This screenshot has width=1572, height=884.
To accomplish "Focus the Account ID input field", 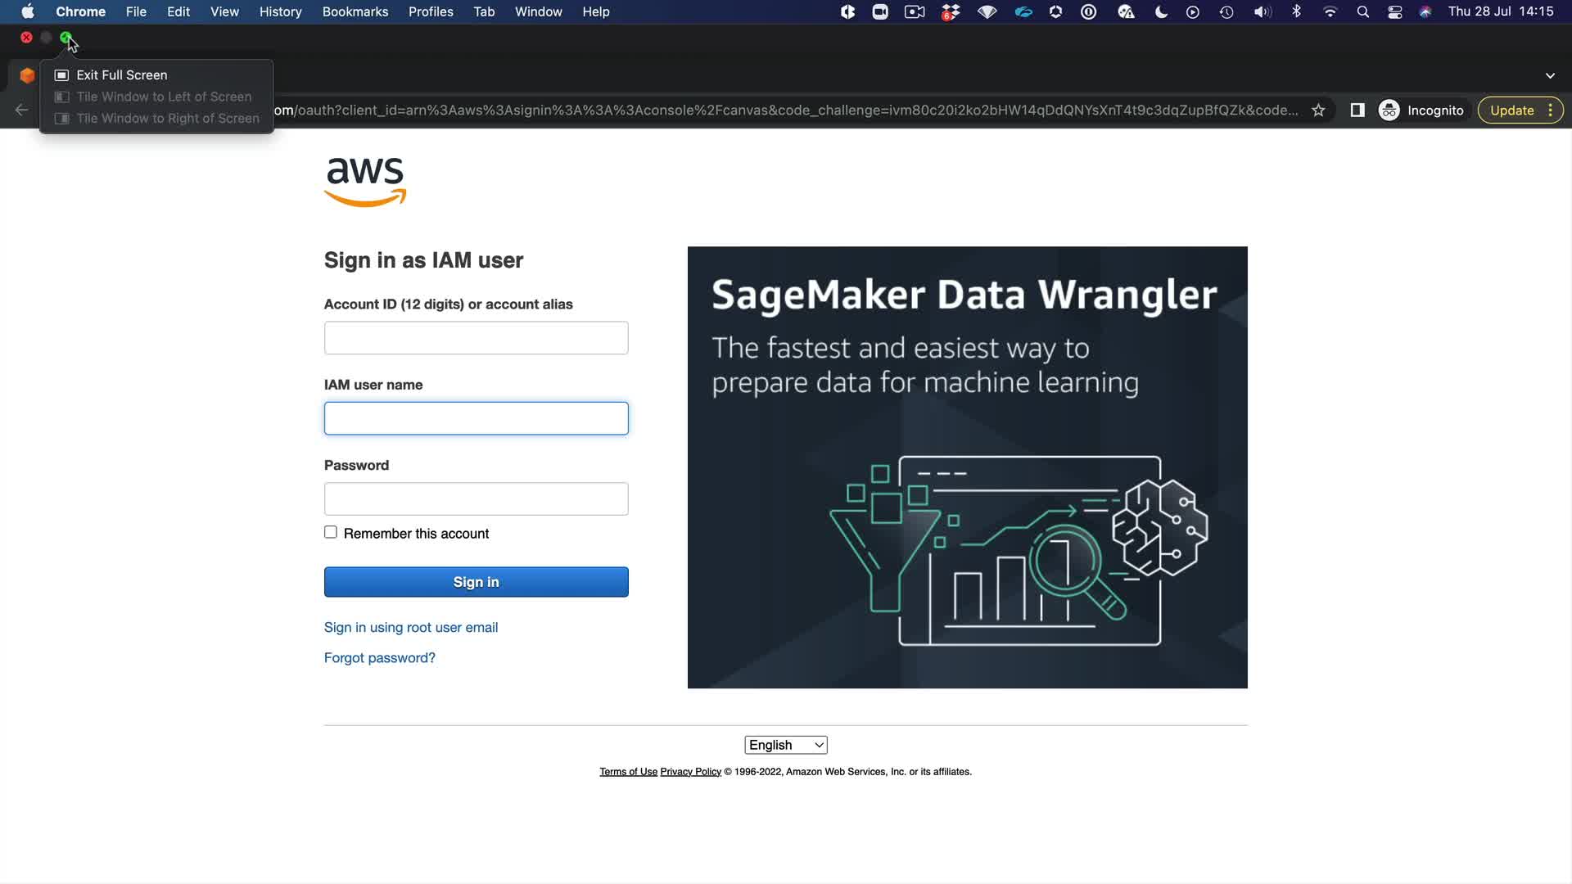I will pos(476,338).
